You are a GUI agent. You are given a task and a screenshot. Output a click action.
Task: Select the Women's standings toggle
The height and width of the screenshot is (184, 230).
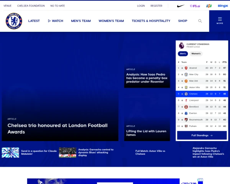coord(196,54)
